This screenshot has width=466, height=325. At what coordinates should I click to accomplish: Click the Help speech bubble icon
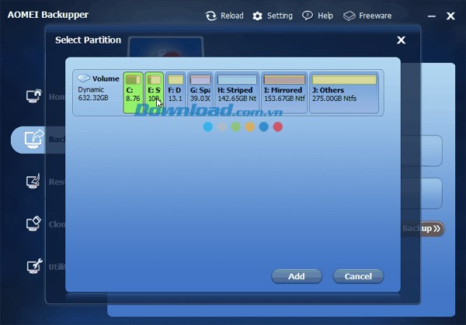(308, 16)
